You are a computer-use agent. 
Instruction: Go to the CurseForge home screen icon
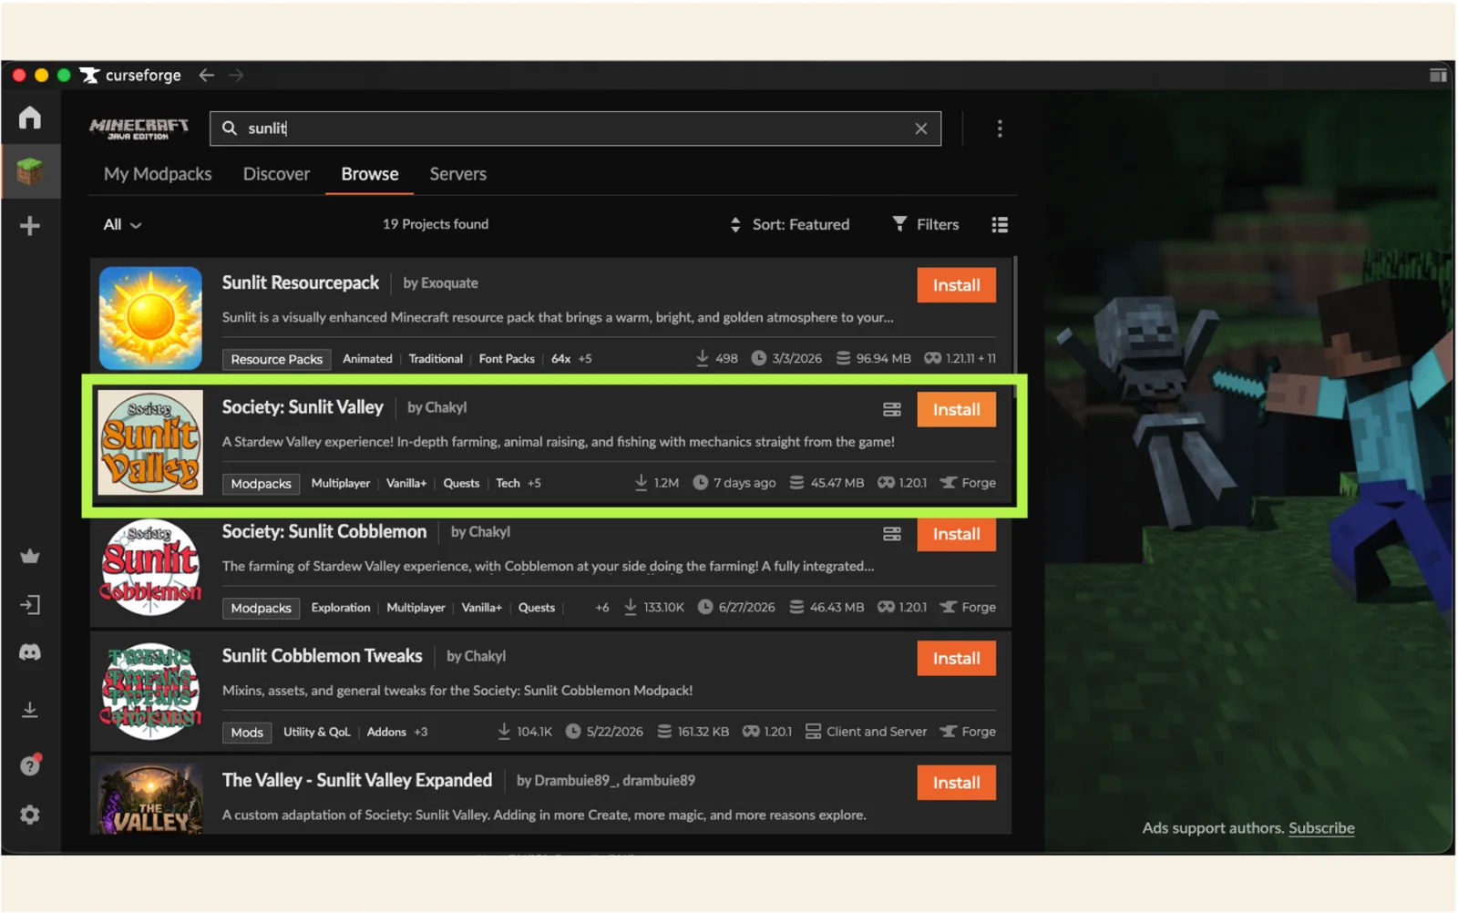point(30,118)
